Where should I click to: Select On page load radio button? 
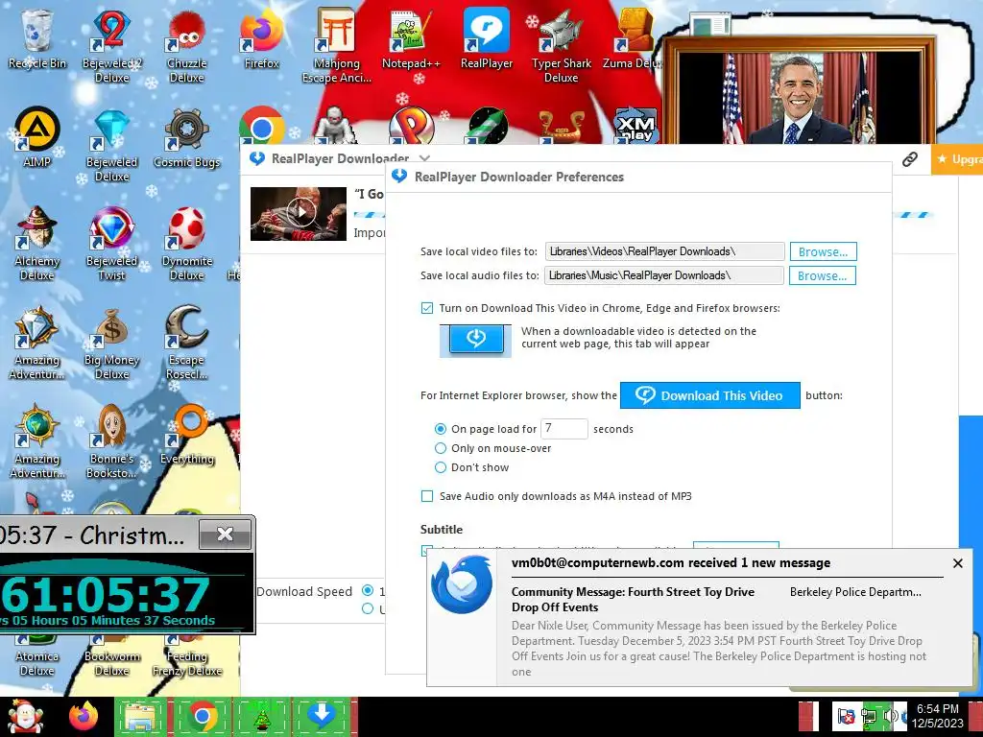point(440,429)
